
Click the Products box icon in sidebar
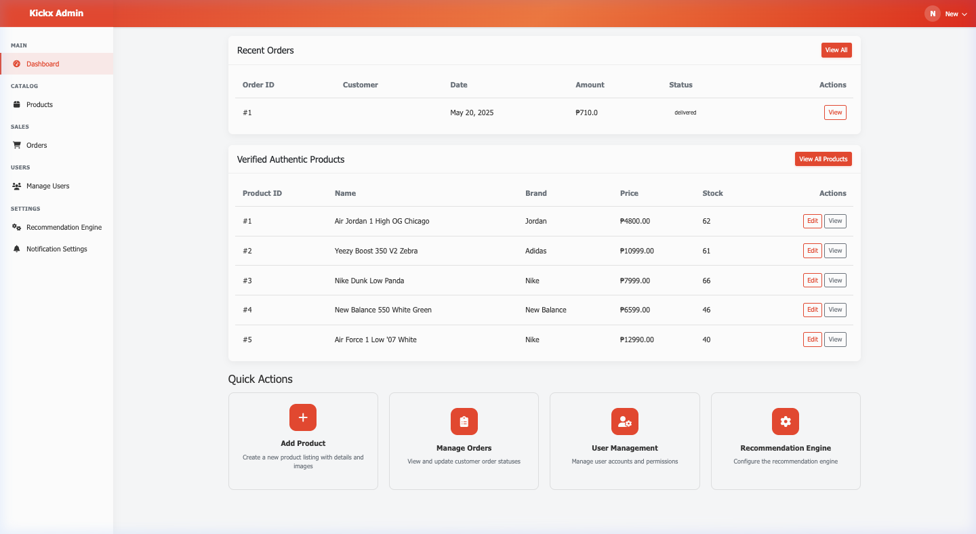click(x=17, y=104)
